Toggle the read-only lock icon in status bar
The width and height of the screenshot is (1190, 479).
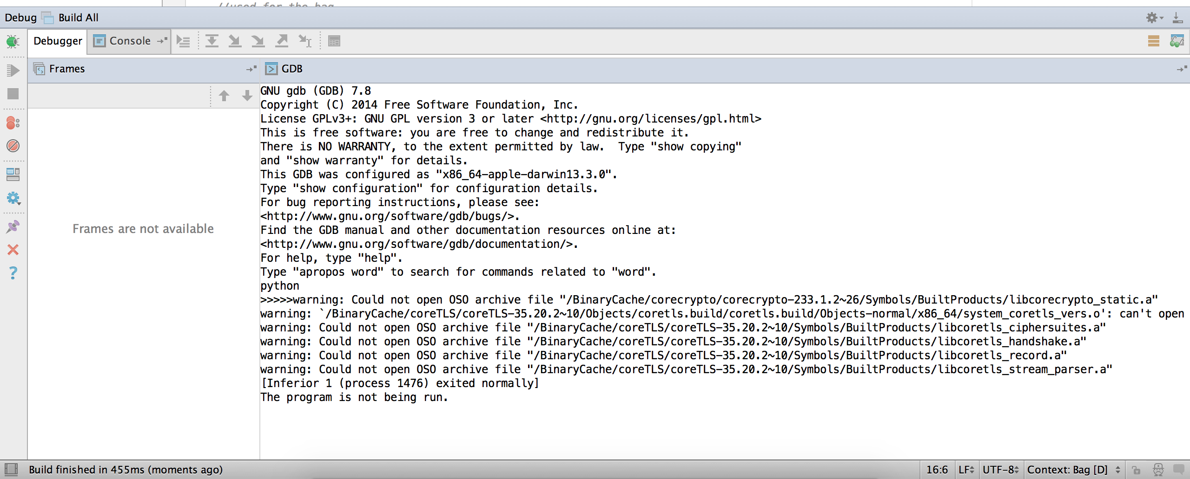click(1136, 470)
